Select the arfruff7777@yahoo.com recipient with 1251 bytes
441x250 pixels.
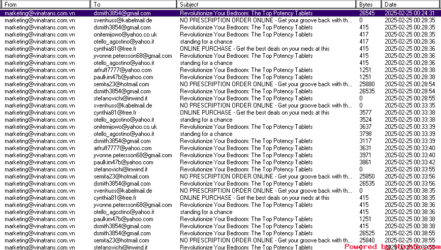[x=122, y=70]
